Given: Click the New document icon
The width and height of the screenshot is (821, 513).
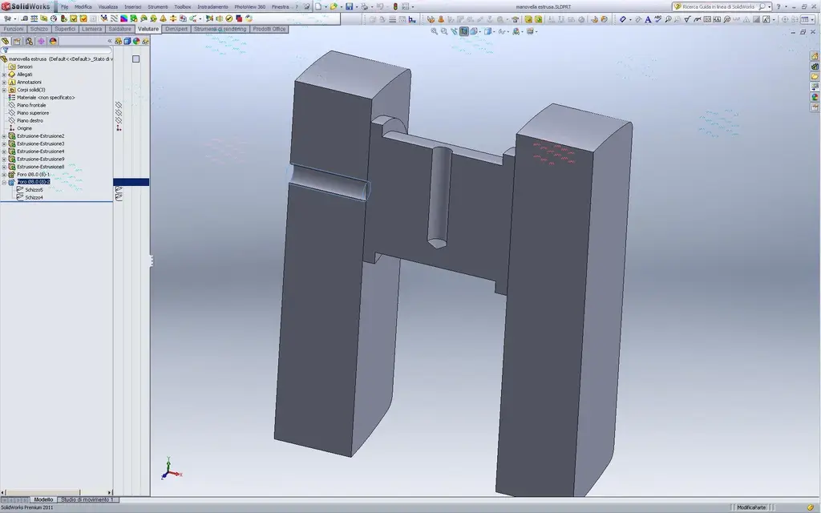Looking at the screenshot, I should [318, 6].
